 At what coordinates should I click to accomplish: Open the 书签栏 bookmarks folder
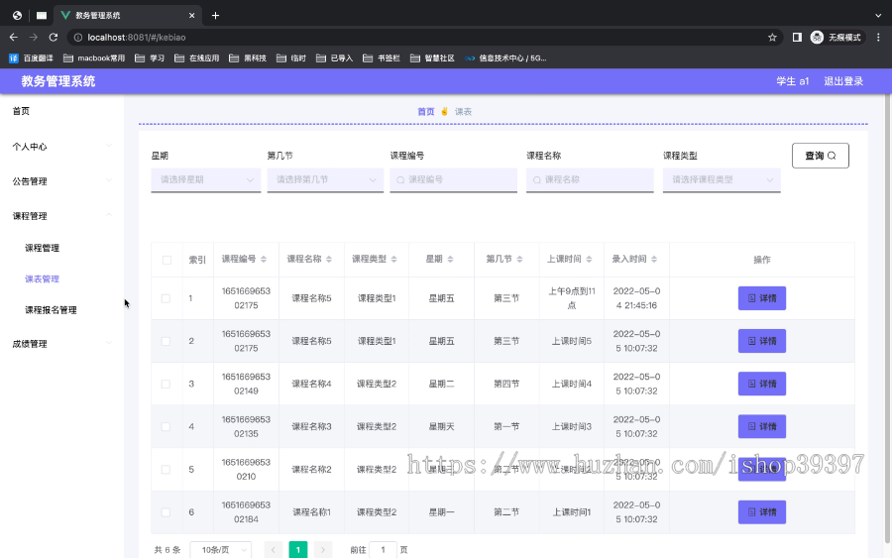[x=382, y=58]
